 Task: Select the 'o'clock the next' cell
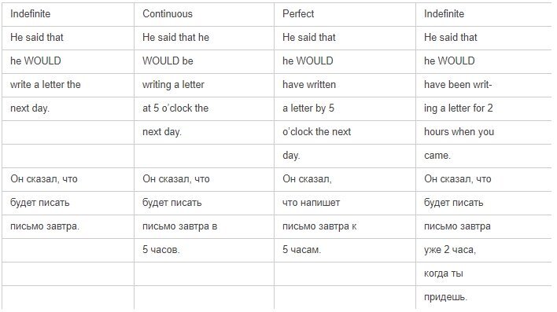(345, 132)
